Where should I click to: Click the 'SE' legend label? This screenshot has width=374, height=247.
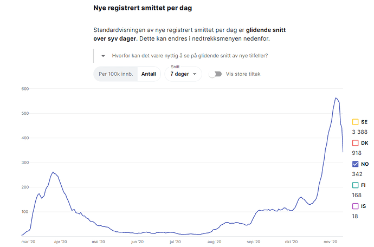click(x=364, y=122)
